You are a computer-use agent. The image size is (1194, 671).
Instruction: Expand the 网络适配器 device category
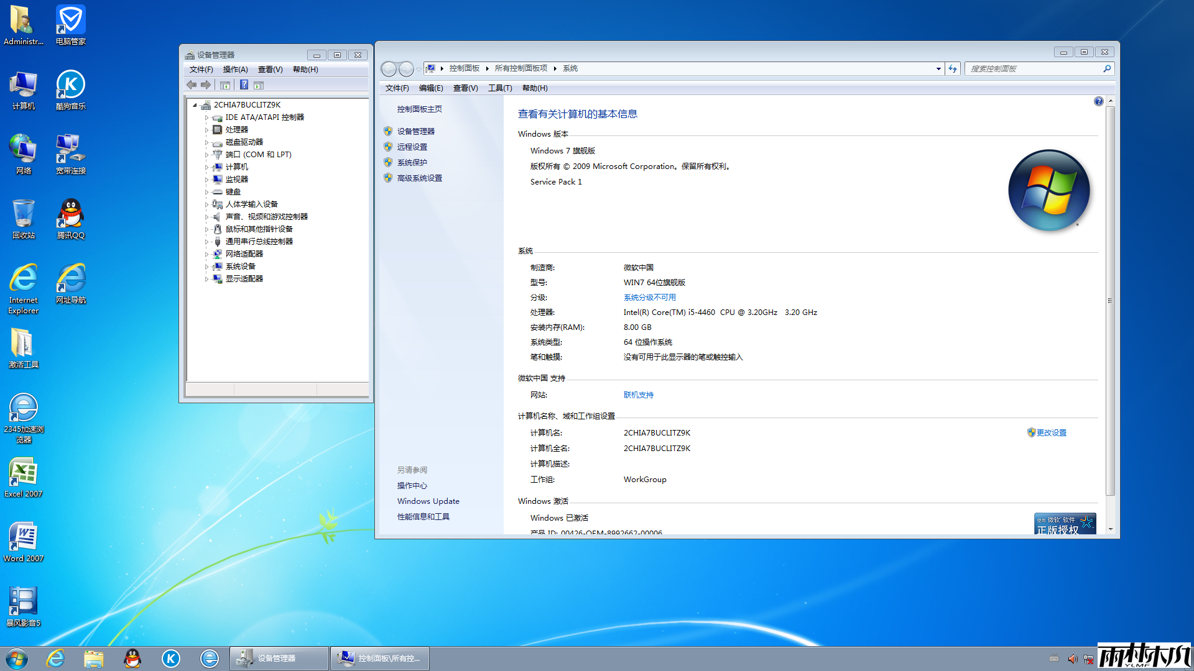point(206,254)
